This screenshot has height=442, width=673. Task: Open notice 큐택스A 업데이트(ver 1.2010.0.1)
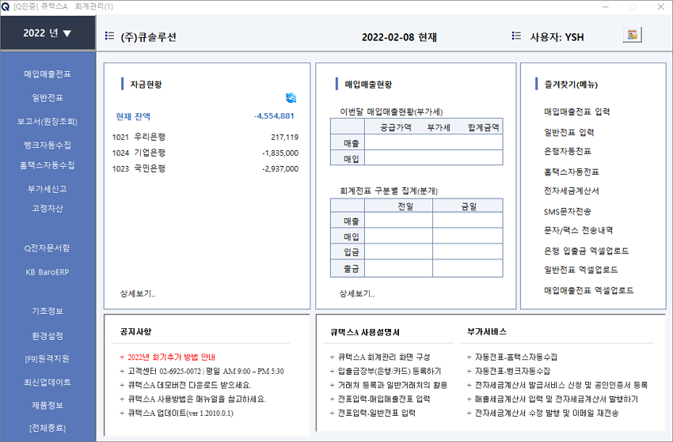pos(181,414)
